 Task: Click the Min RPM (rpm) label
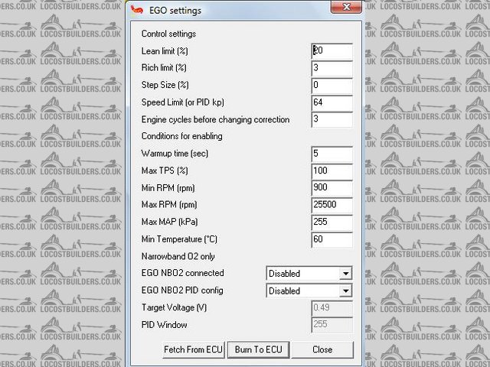168,188
